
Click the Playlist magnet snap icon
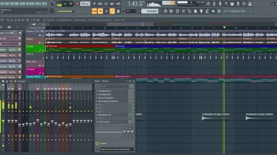tap(2, 20)
